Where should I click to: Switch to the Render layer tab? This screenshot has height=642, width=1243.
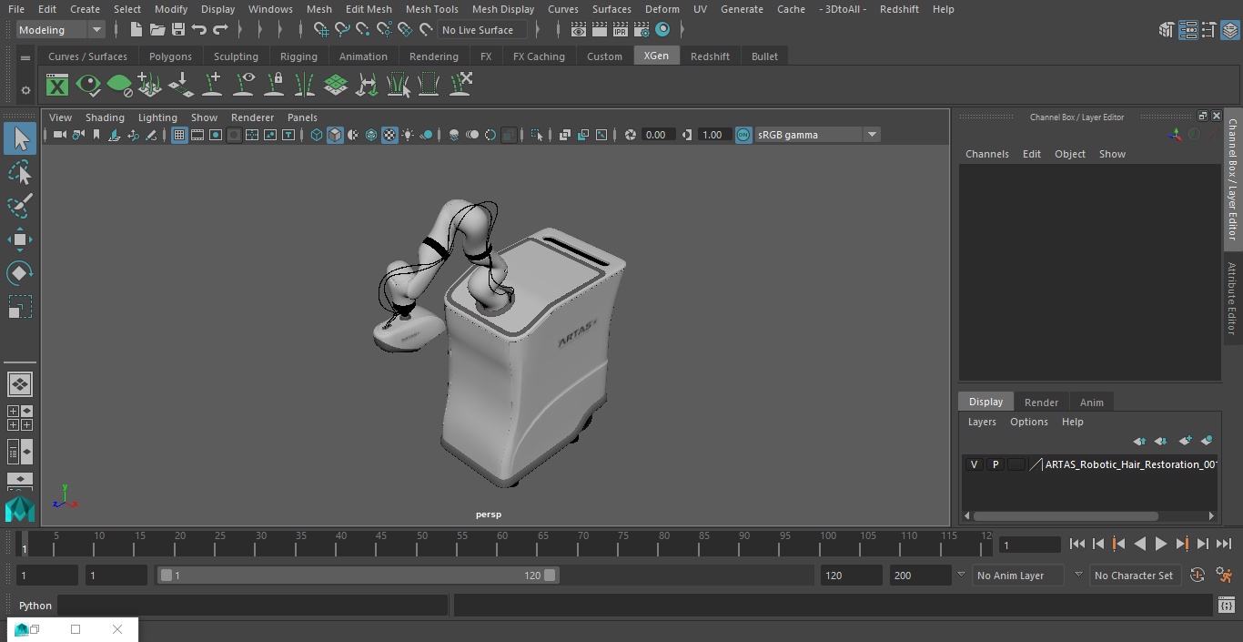point(1041,403)
